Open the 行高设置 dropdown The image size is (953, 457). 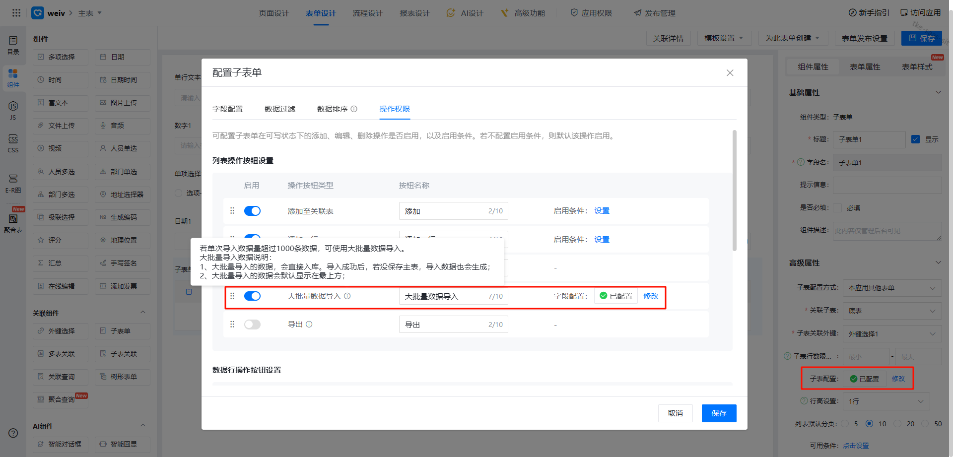click(885, 401)
